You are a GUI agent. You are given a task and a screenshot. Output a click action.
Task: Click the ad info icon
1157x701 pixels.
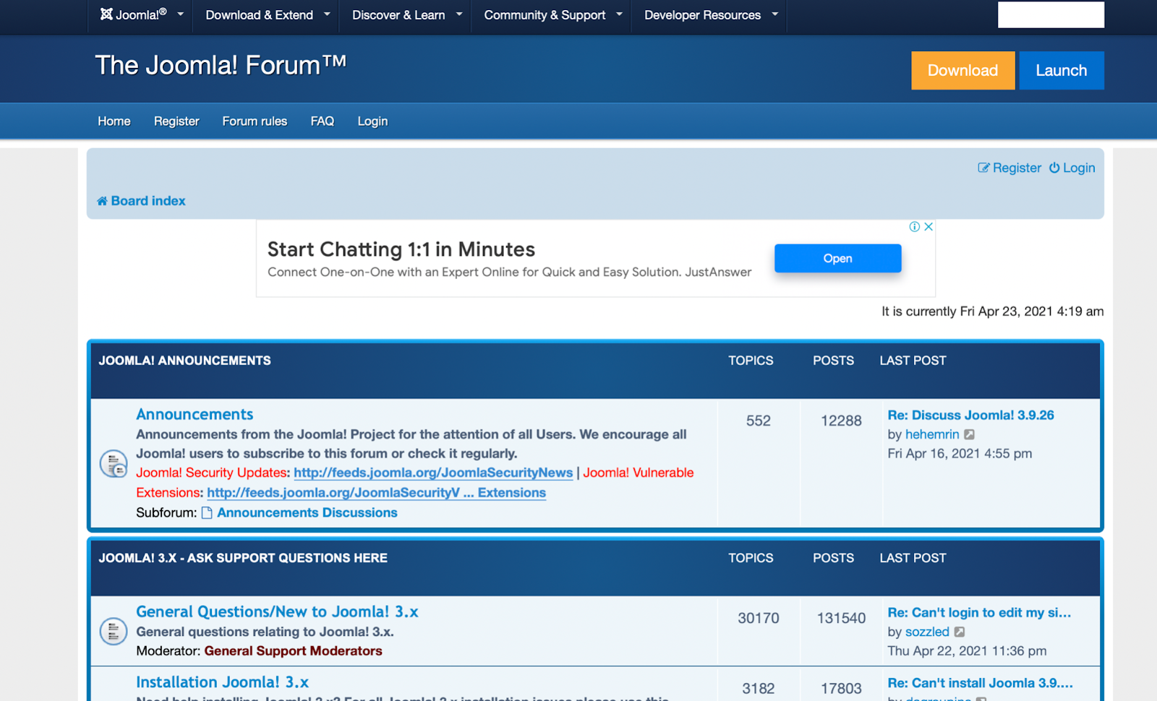[915, 227]
